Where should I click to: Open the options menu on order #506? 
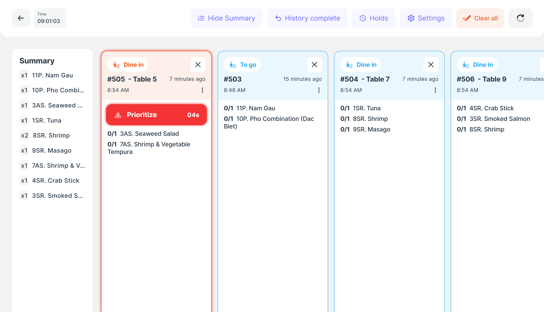pos(543,90)
